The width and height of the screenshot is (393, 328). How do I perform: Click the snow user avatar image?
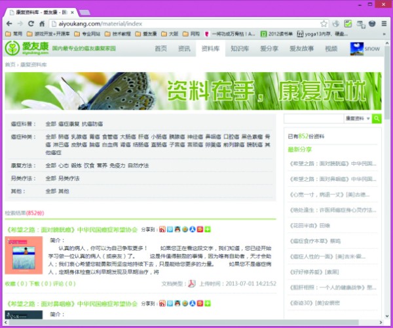[x=356, y=49]
